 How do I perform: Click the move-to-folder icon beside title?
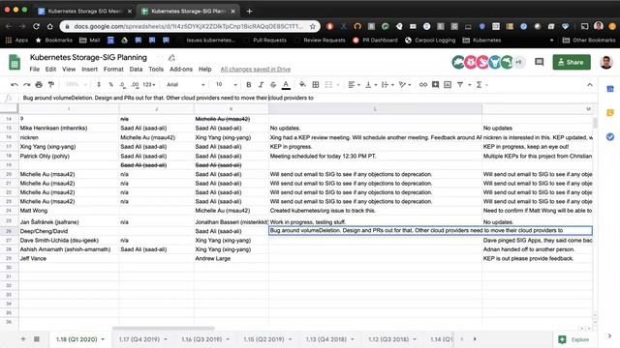[x=171, y=58]
